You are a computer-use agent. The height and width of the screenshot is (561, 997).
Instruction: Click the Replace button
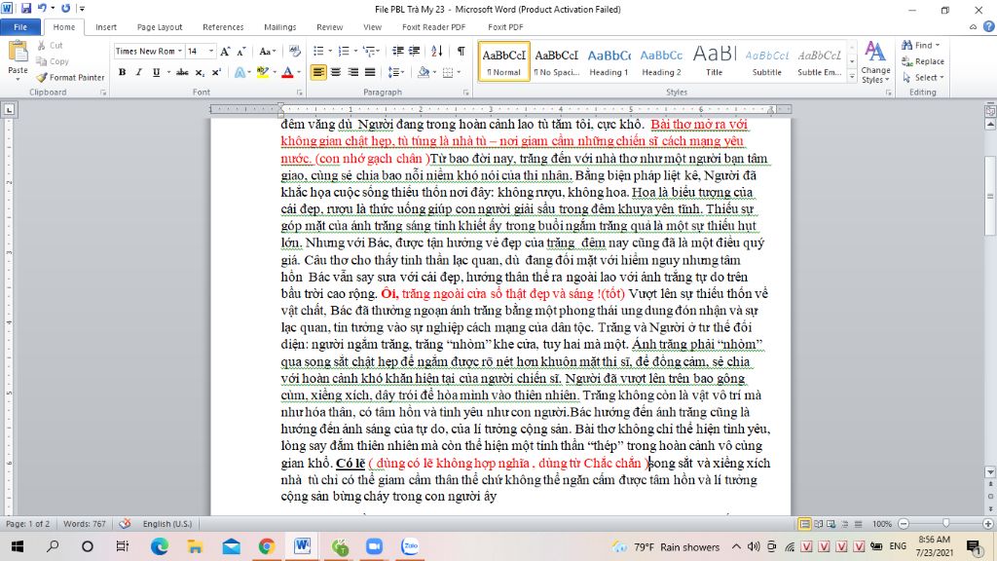click(x=923, y=61)
